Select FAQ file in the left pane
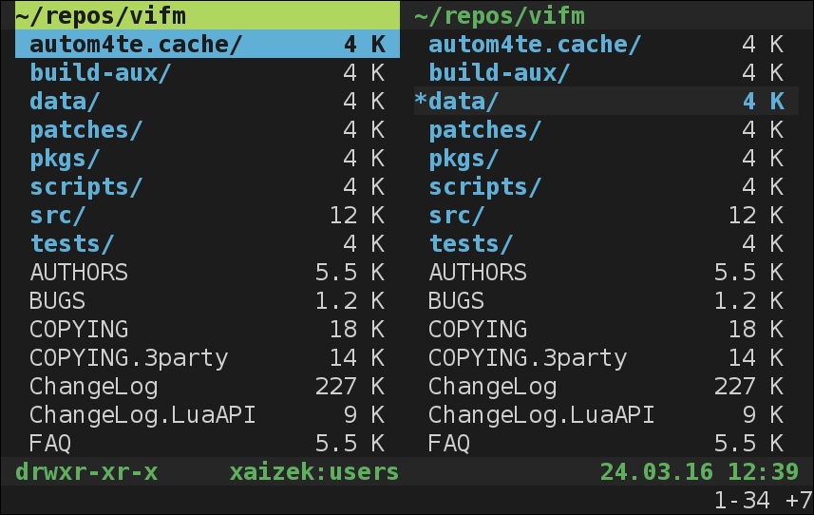Viewport: 814px width, 515px height. 208,444
